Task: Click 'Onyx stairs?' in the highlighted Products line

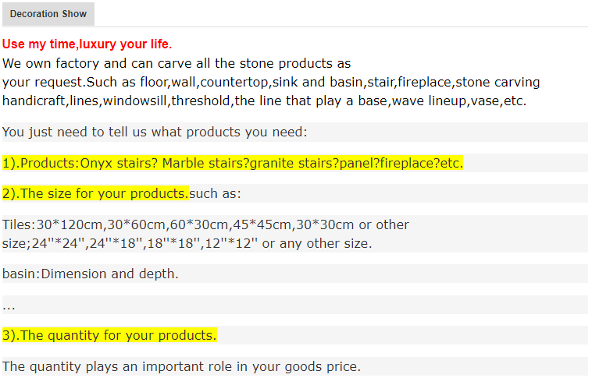Action: [x=119, y=163]
